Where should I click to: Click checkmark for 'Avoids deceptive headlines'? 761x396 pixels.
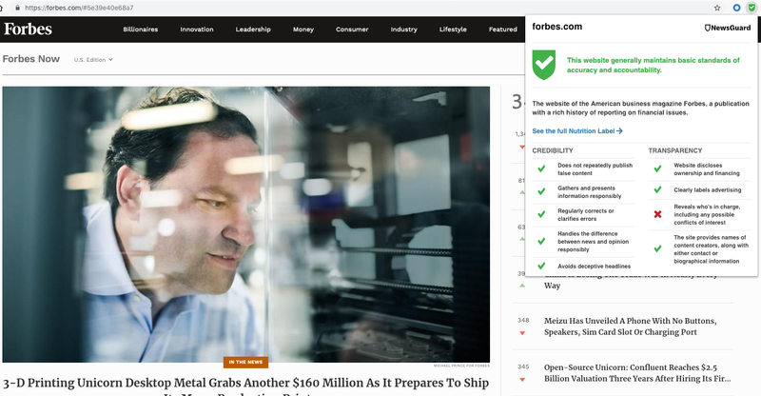pyautogui.click(x=541, y=266)
